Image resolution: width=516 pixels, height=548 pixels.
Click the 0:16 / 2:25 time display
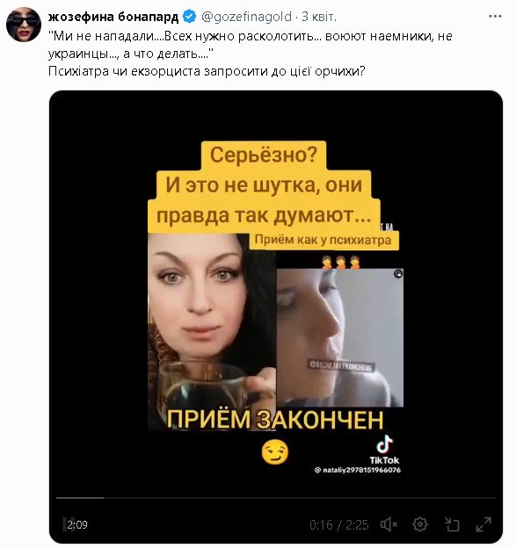pos(339,524)
